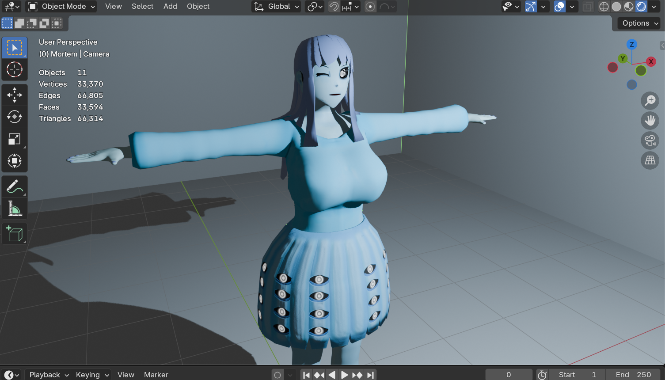Click the red X axis gizmo ball
The width and height of the screenshot is (665, 380).
point(651,61)
